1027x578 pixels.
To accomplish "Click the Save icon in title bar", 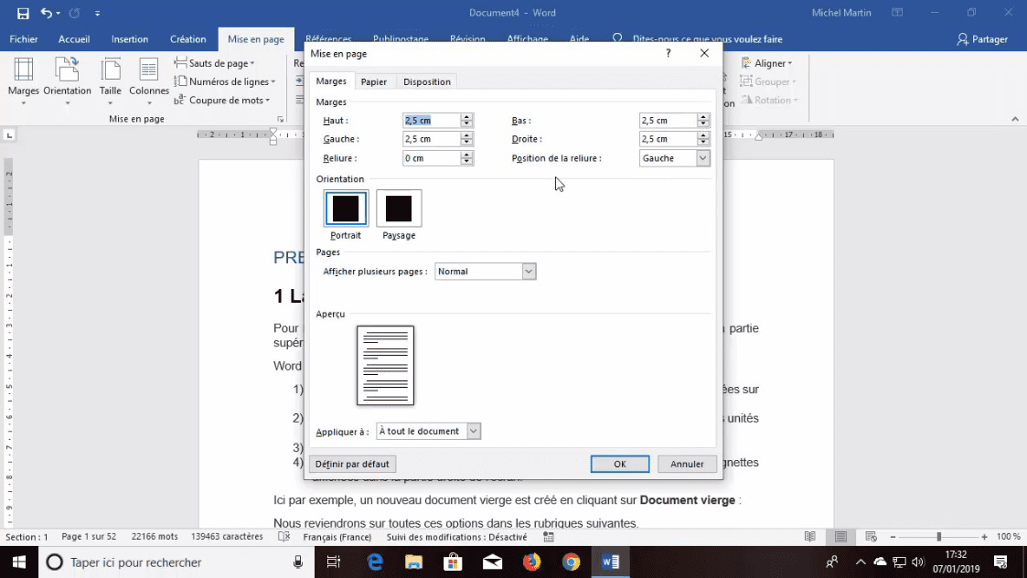I will 23,13.
